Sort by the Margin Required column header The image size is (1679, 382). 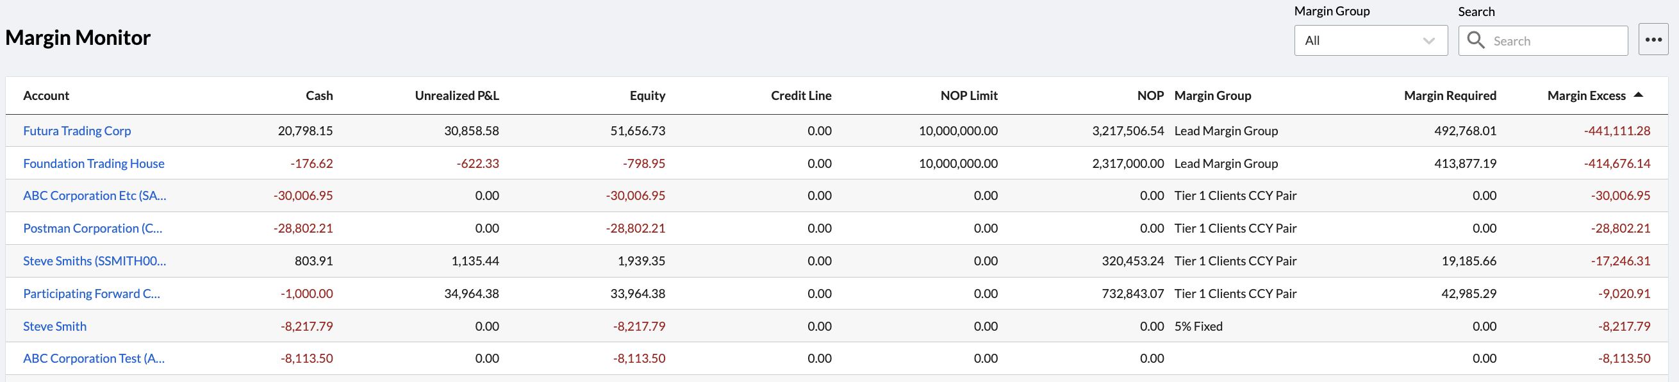tap(1449, 96)
